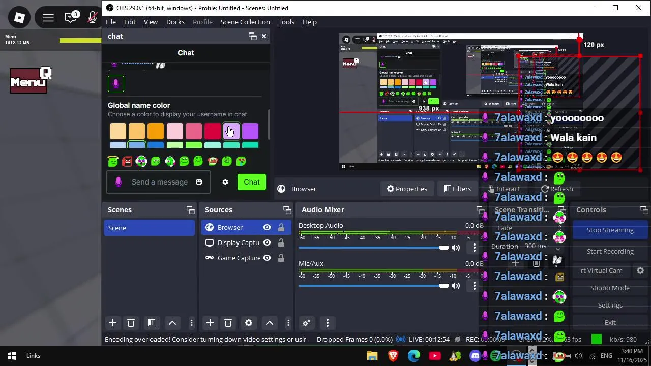The width and height of the screenshot is (651, 366).
Task: Pop out the Scenes dock
Action: point(190,210)
